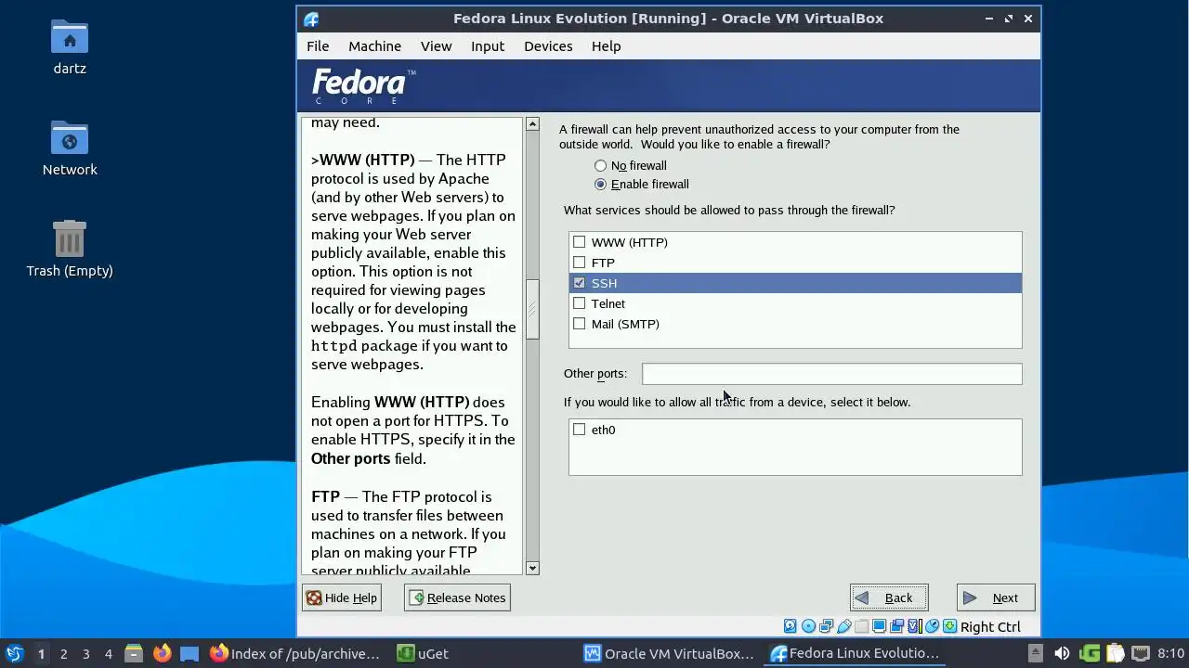
Task: Click the uGet tray icon
Action: pos(1090,653)
